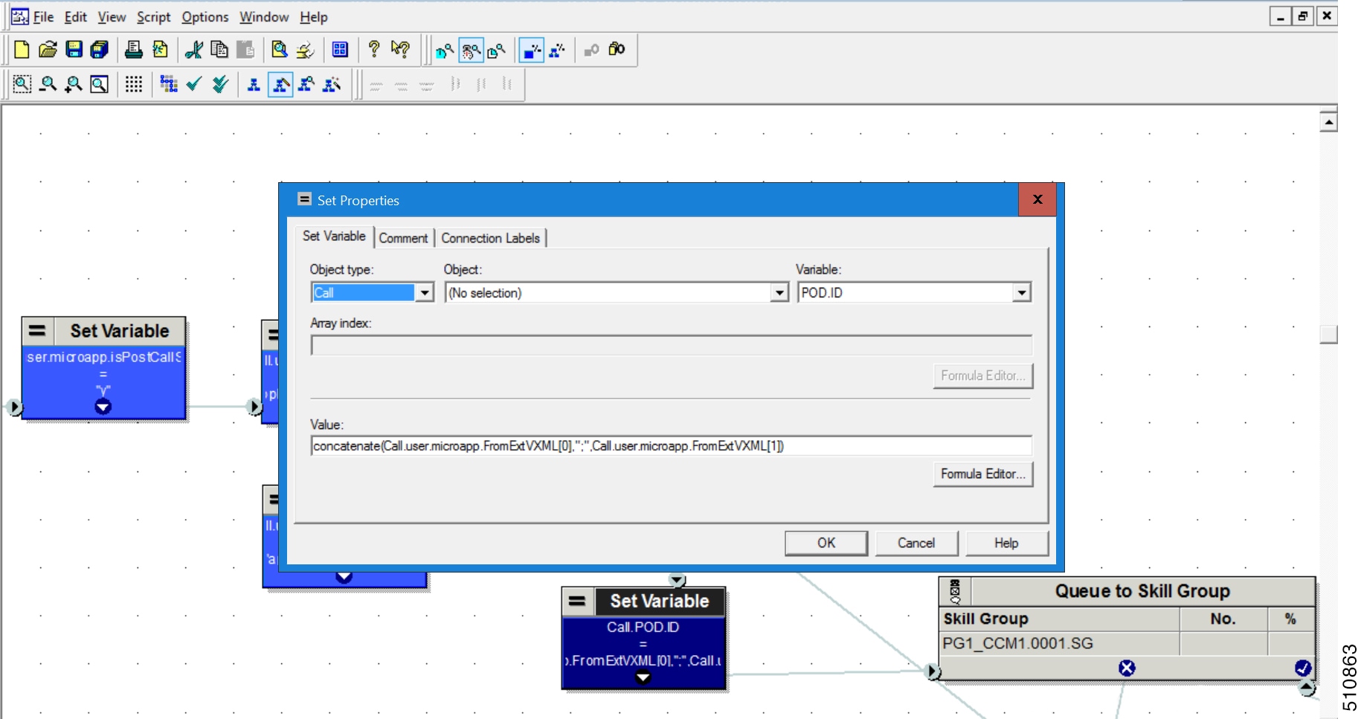Open the Object dropdown showing No selection
The width and height of the screenshot is (1361, 719).
click(779, 293)
